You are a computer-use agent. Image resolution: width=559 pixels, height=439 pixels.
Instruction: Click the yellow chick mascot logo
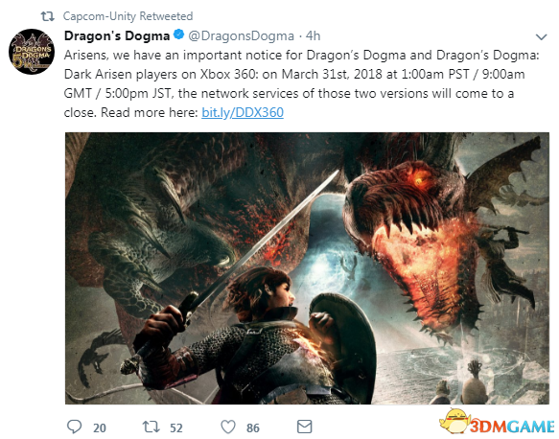coord(454,422)
